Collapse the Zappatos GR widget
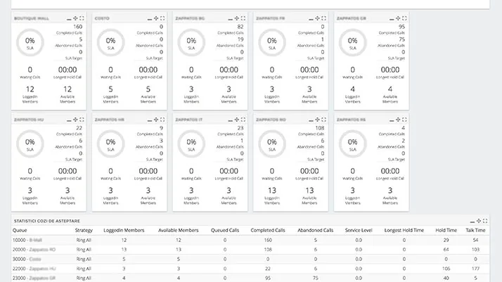The image size is (502, 282). coord(392,18)
